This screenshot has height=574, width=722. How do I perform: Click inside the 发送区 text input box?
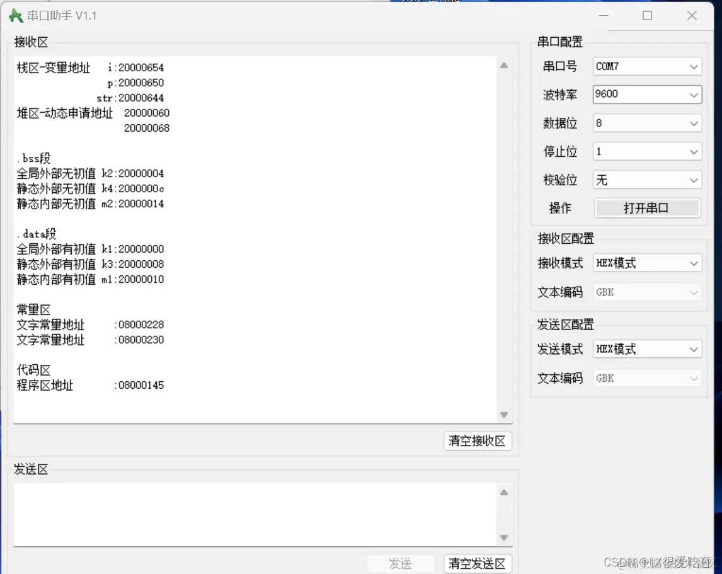(256, 515)
